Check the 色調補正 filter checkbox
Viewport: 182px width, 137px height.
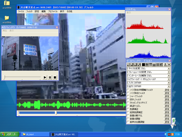tap(128, 109)
